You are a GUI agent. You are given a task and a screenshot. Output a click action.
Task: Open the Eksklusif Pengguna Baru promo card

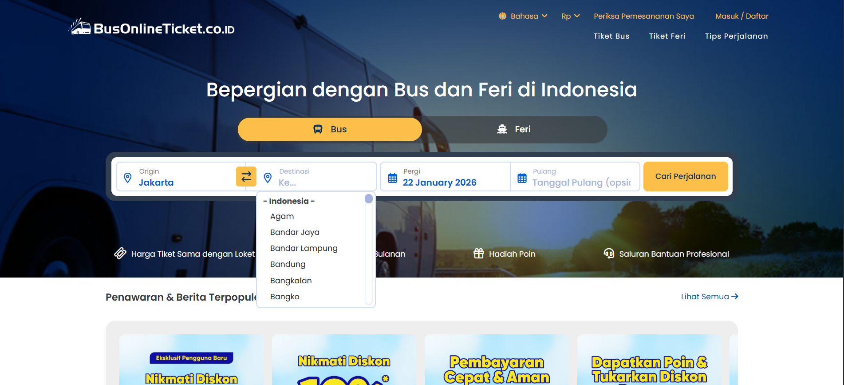191,360
